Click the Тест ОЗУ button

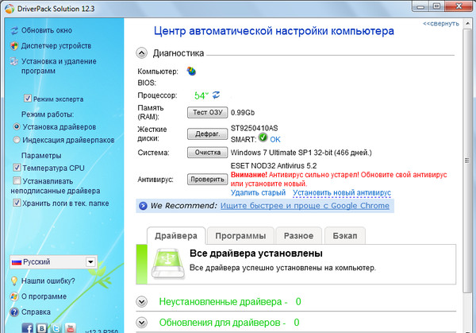(208, 113)
